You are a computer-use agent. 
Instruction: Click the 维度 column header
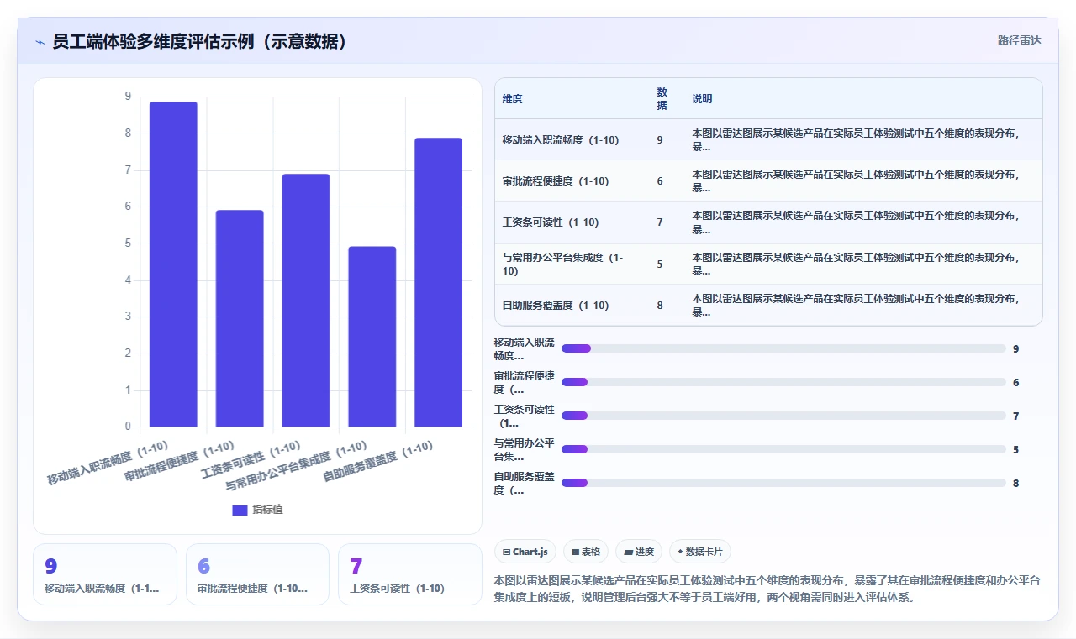pyautogui.click(x=513, y=99)
